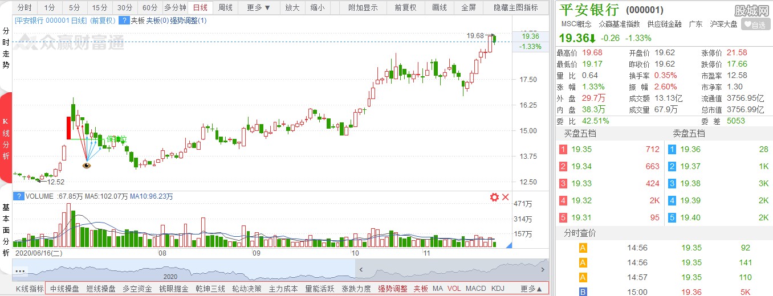Click blue sell level 1 badge
The height and width of the screenshot is (296, 773).
[672, 150]
